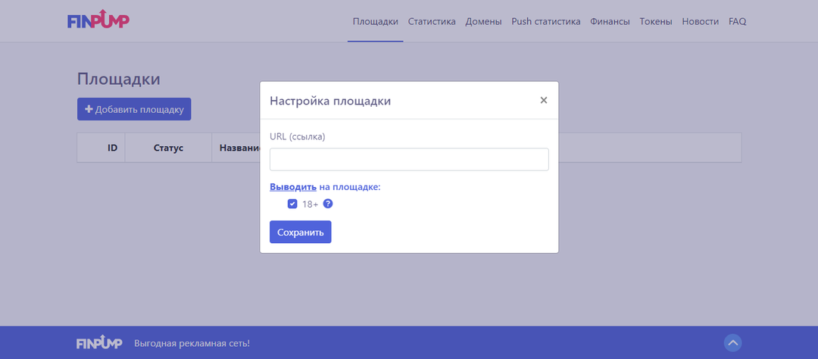The height and width of the screenshot is (359, 818).
Task: Click the 18+ label text
Action: pos(310,204)
